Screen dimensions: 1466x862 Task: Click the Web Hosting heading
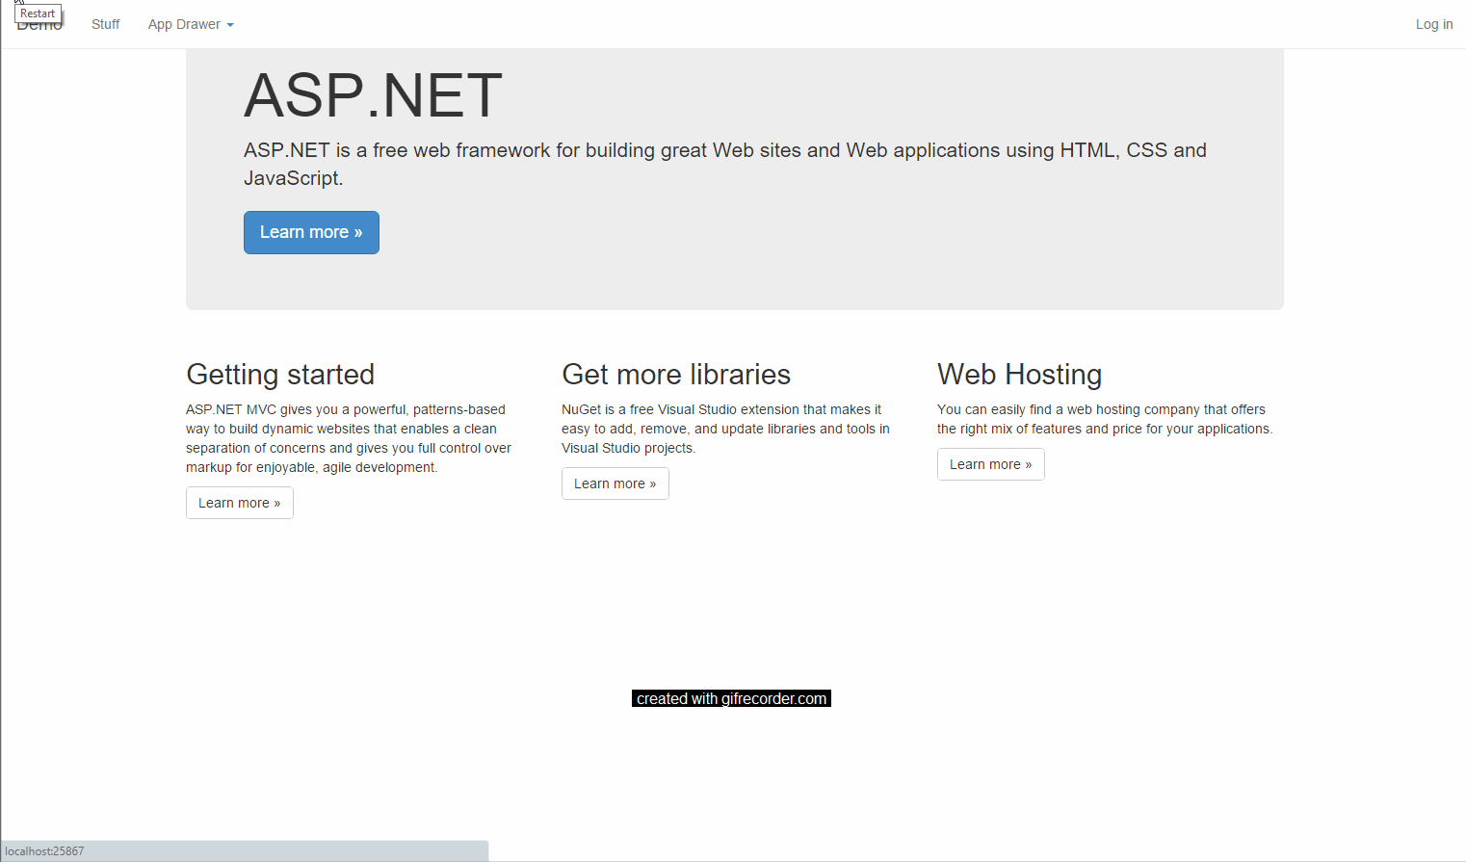[x=1019, y=374]
